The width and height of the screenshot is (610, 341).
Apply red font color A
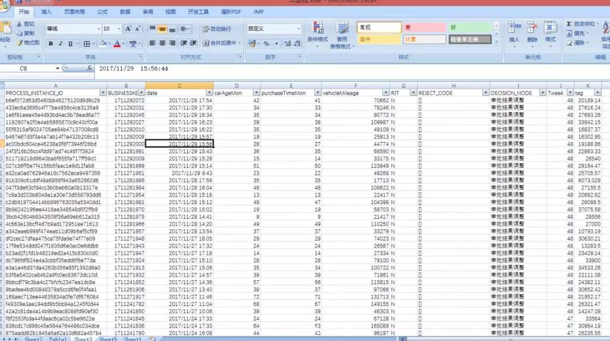(x=117, y=44)
